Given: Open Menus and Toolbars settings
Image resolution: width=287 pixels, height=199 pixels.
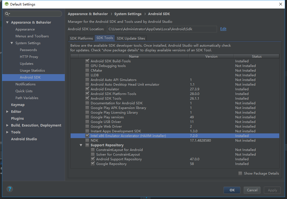Looking at the screenshot, I should coord(32,36).
